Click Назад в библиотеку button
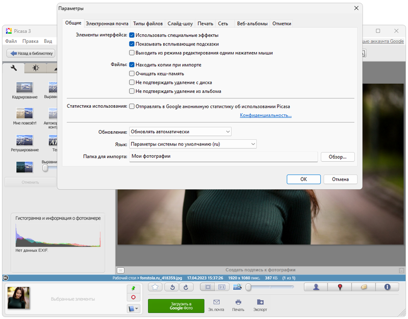The image size is (408, 319). point(31,54)
